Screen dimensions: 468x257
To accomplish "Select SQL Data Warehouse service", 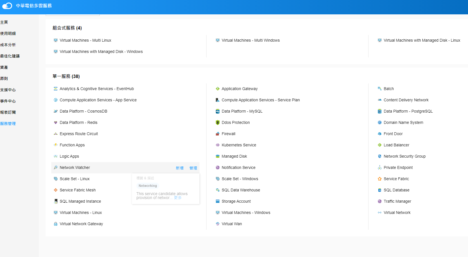I will 241,190.
